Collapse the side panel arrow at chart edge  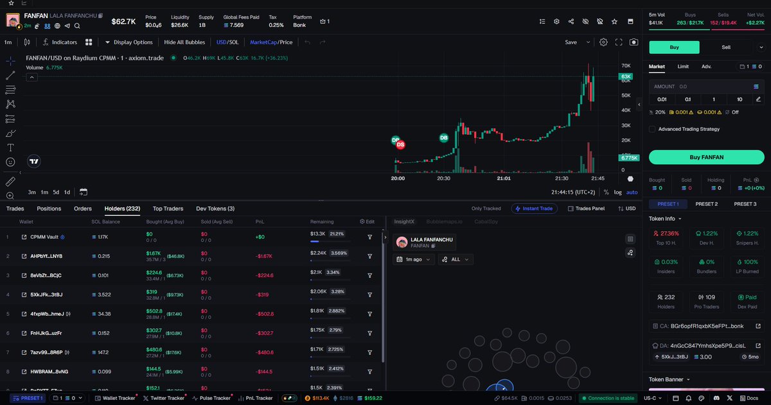tap(639, 104)
